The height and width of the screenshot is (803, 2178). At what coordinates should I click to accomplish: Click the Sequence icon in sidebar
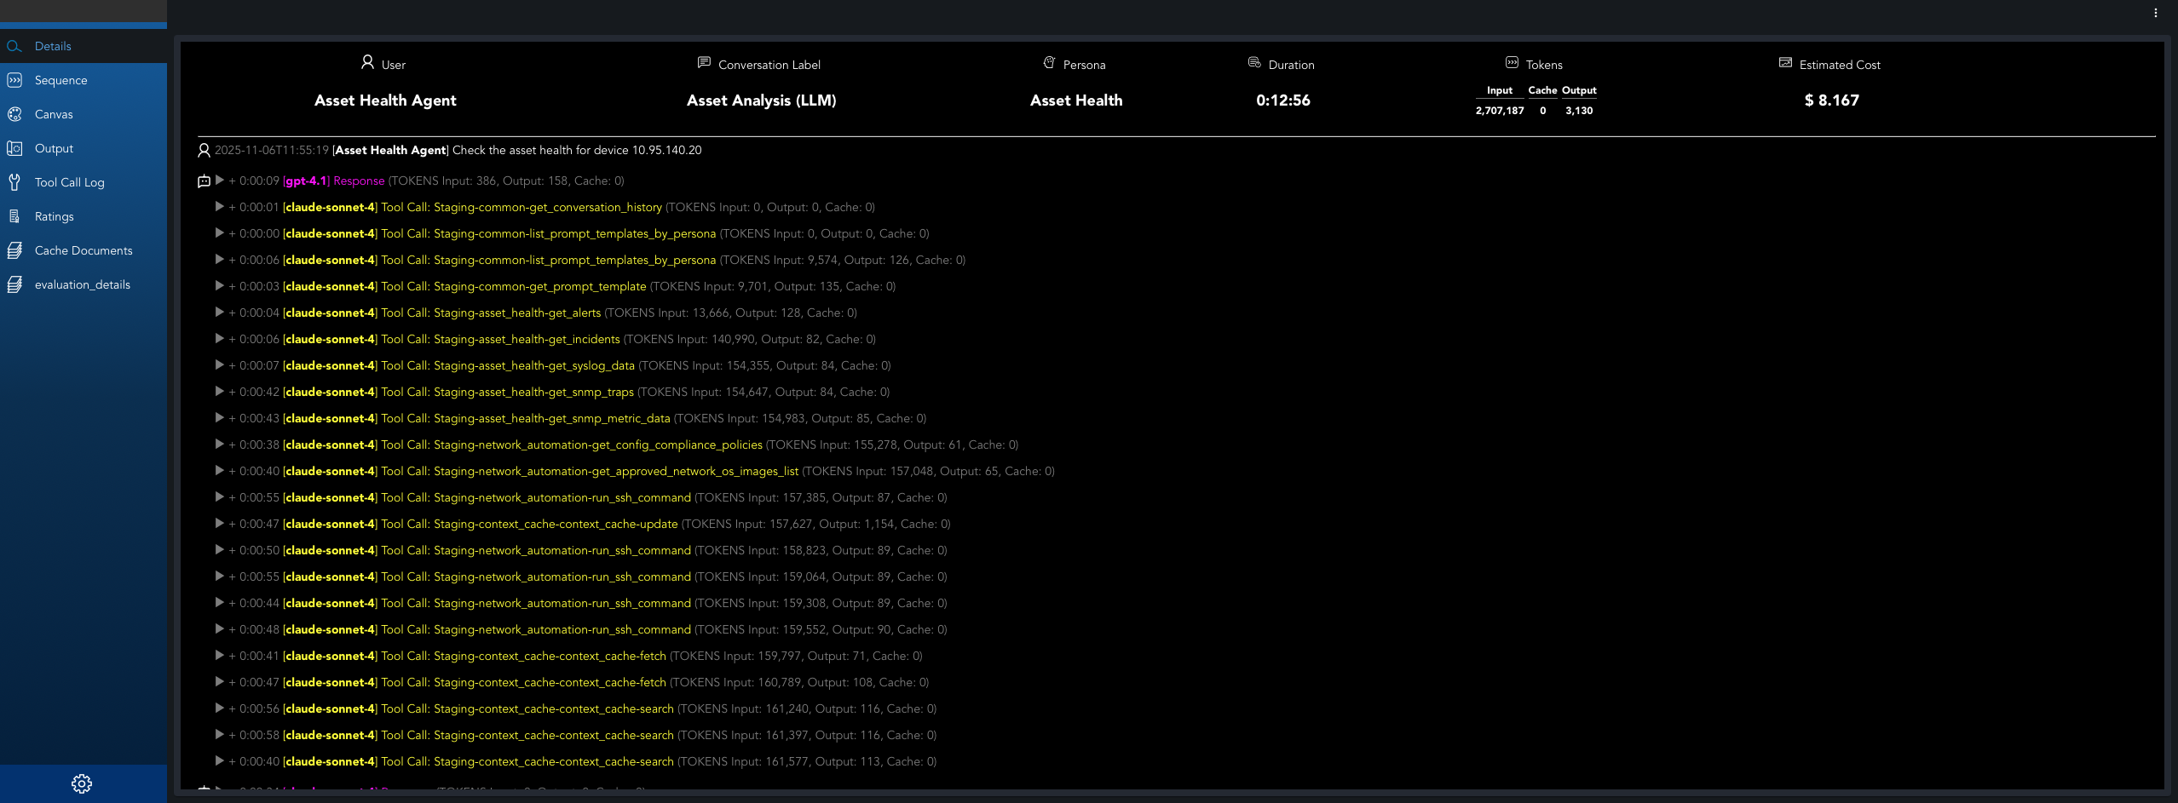tap(14, 80)
